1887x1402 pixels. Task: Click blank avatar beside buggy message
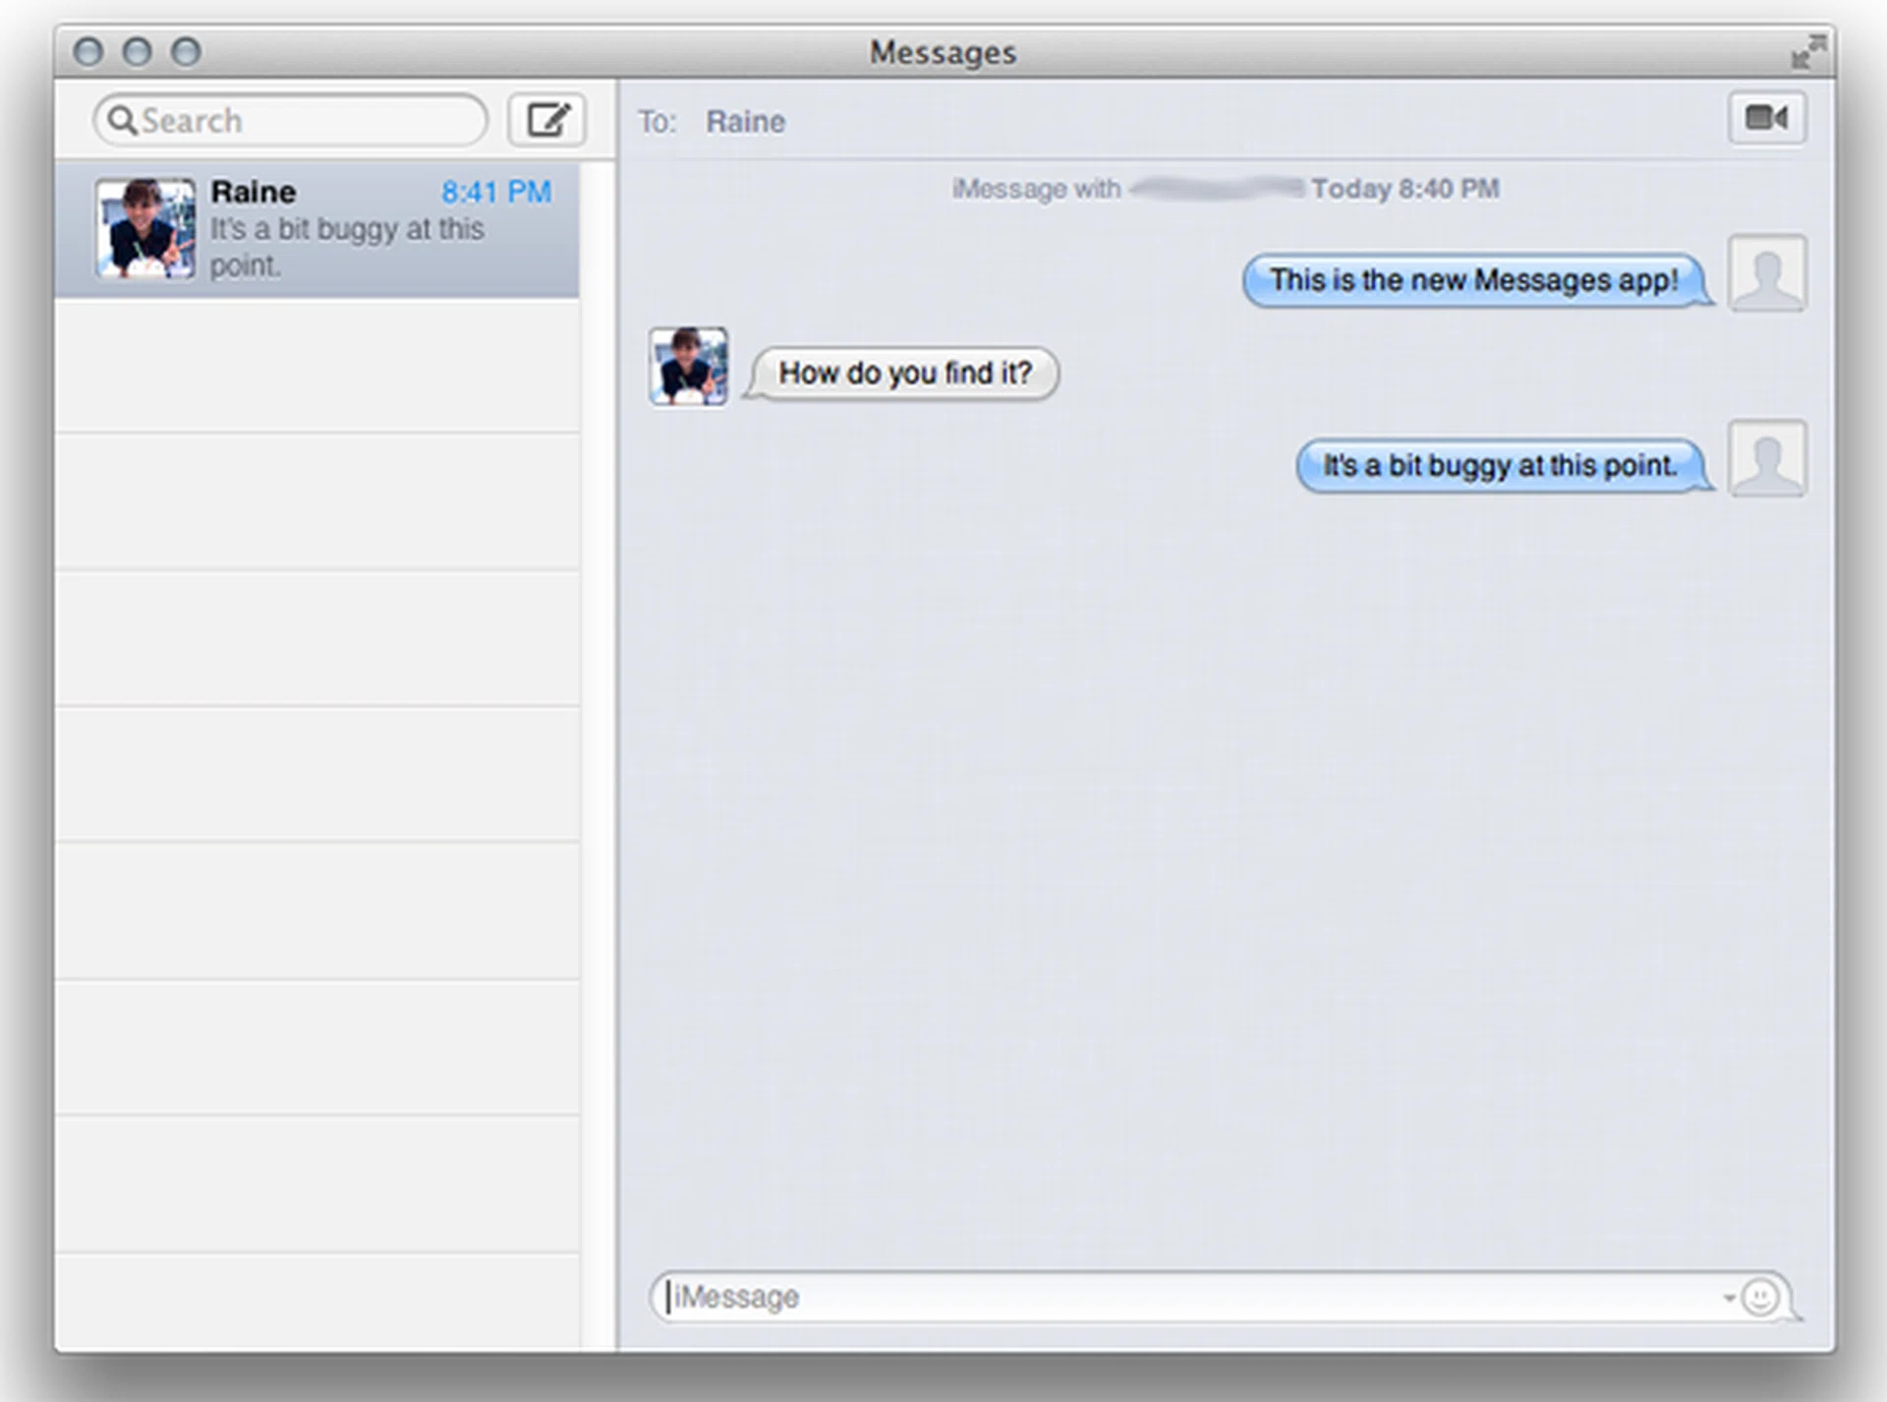click(1766, 459)
